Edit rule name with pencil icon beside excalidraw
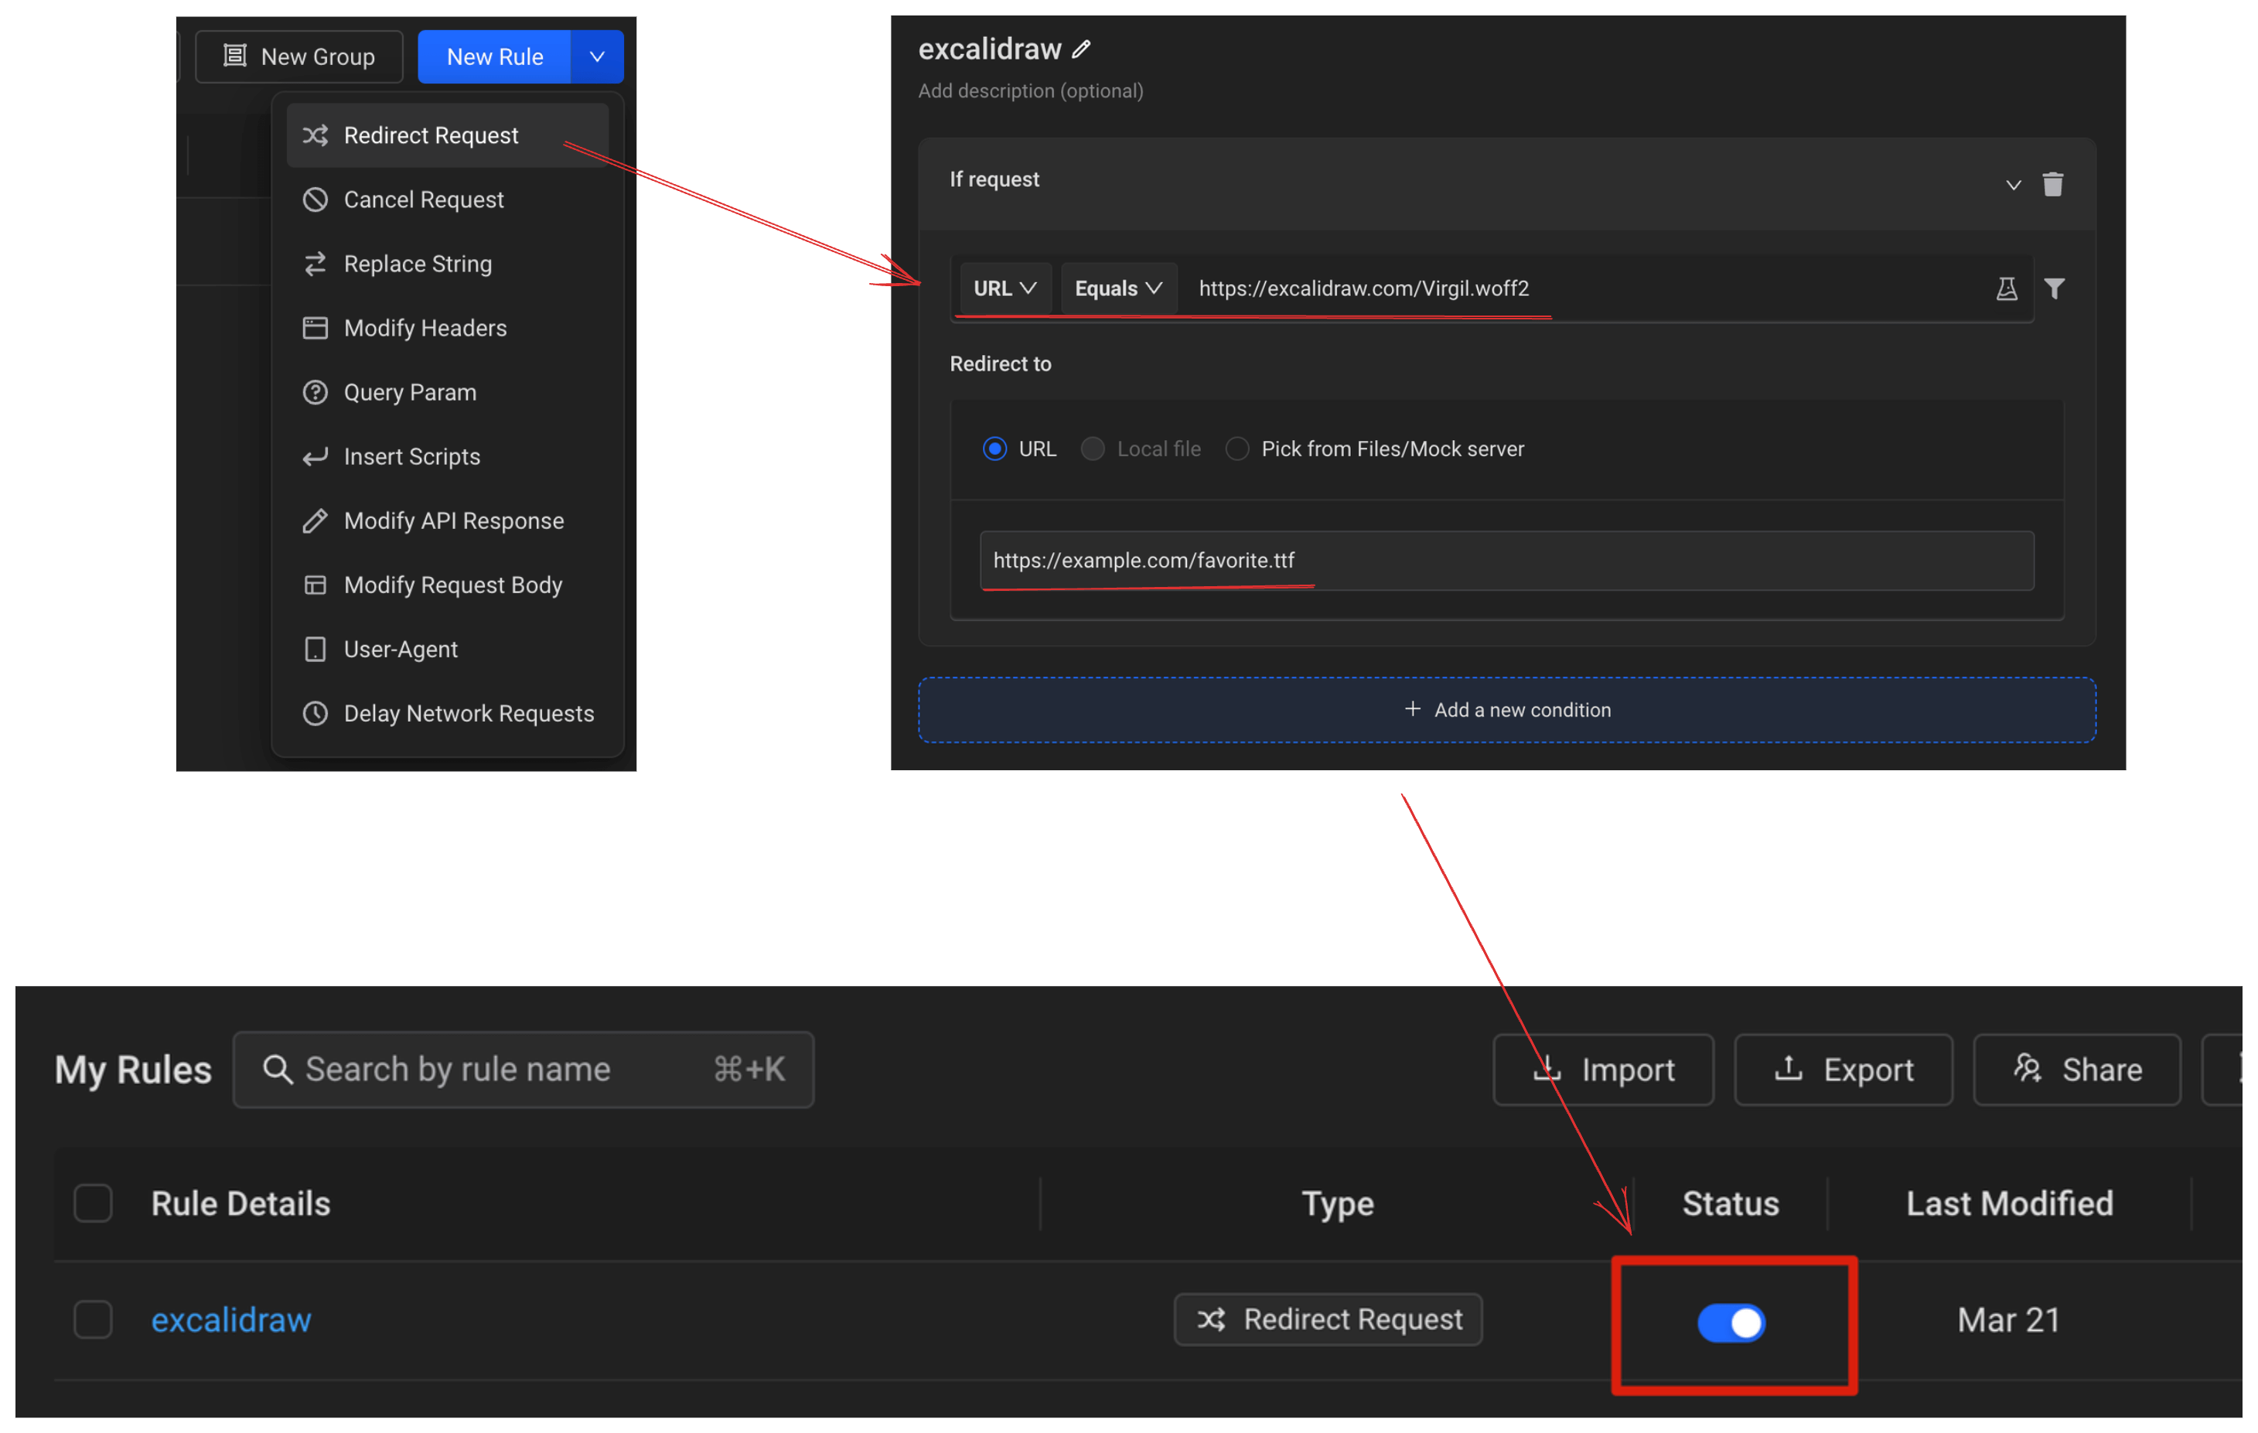 [1081, 49]
